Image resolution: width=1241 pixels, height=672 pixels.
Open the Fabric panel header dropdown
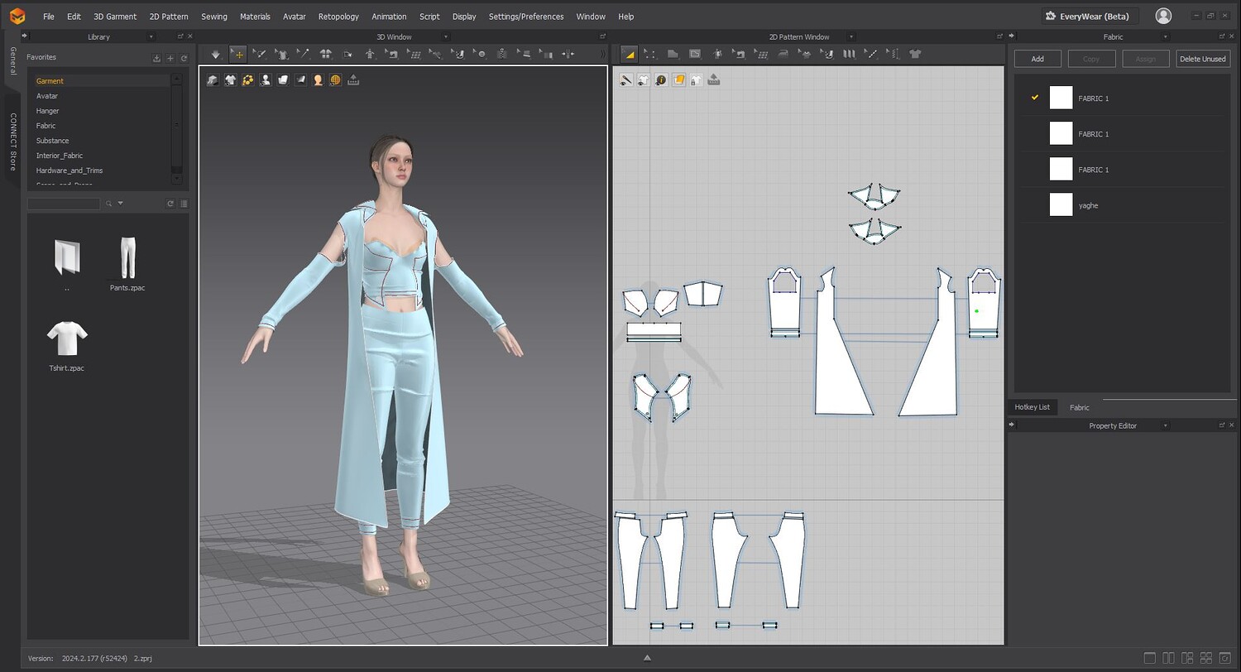(1166, 36)
